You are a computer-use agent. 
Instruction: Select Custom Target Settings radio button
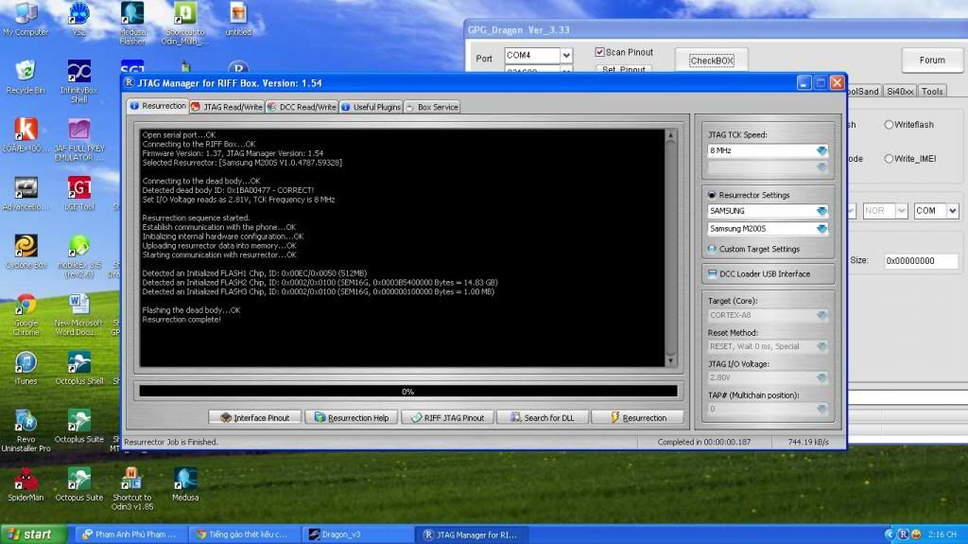pos(712,249)
